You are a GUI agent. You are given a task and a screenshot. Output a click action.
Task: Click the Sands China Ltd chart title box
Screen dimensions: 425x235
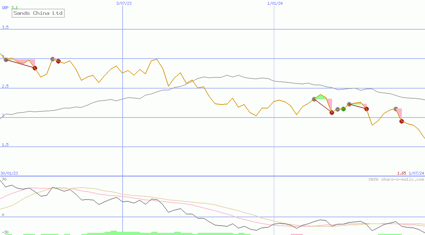pyautogui.click(x=38, y=13)
